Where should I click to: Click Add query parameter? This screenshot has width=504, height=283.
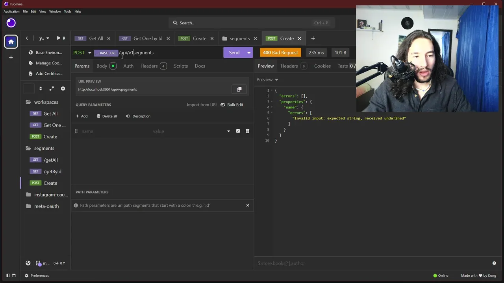[x=82, y=116]
